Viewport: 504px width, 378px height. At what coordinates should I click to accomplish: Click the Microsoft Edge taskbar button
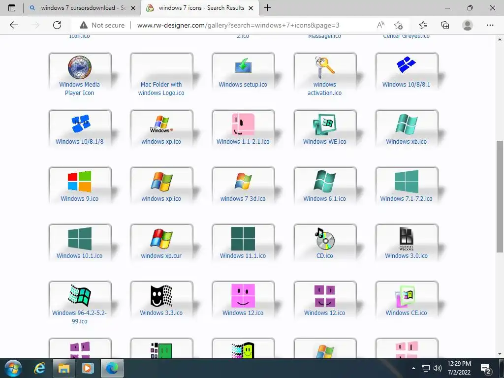(112, 368)
